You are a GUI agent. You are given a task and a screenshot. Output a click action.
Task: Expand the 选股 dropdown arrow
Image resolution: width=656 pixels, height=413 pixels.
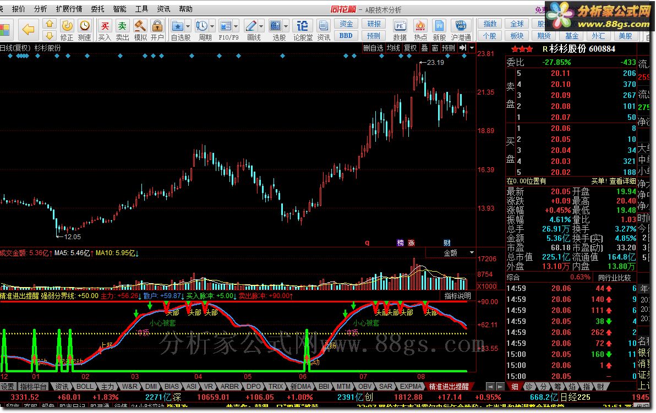[286, 26]
